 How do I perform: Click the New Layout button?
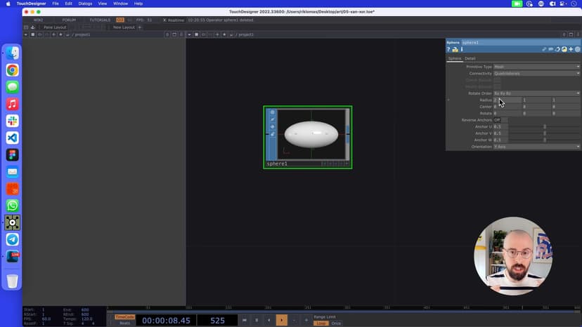point(124,27)
